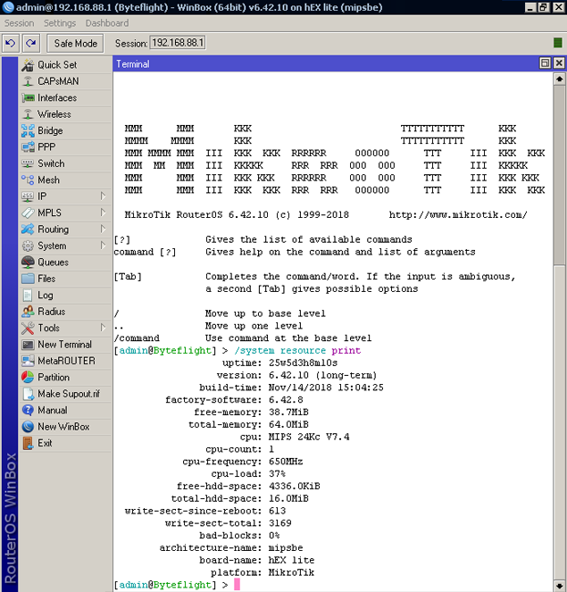Image resolution: width=567 pixels, height=592 pixels.
Task: Click Exit in the sidebar
Action: point(65,443)
